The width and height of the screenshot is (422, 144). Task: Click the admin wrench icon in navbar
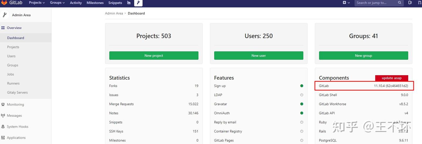click(138, 3)
